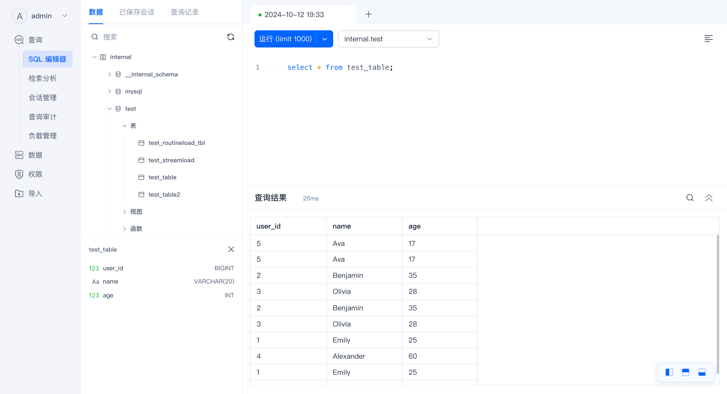
Task: Click the 运行 (limit 1000) button
Action: 285,39
